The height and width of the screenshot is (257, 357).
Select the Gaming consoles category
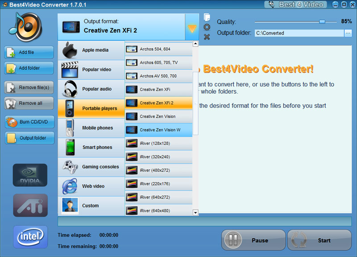pos(91,167)
